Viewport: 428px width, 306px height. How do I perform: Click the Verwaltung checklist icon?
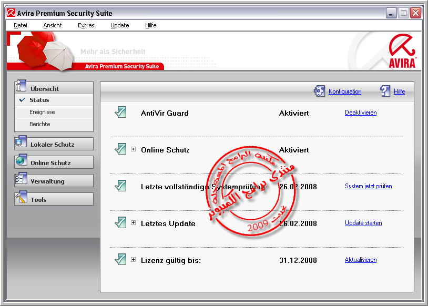click(x=21, y=178)
